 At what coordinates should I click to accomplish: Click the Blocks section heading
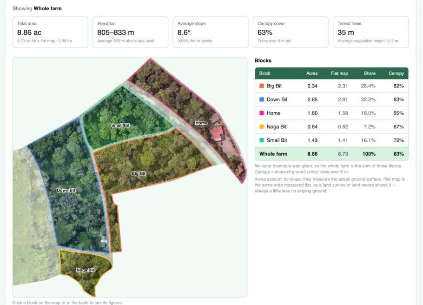click(263, 60)
